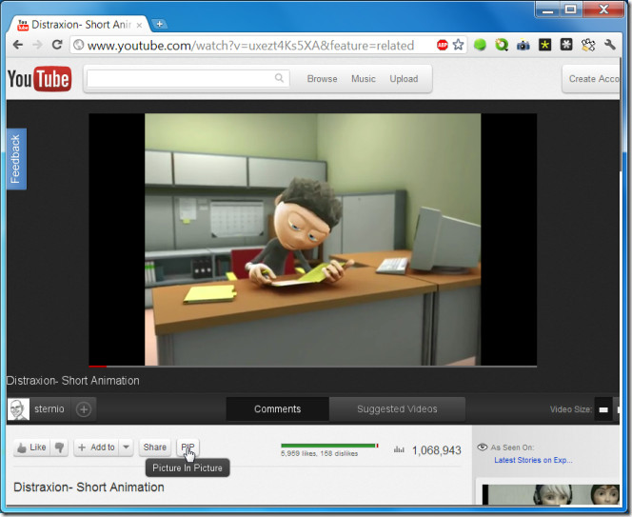This screenshot has width=632, height=517.
Task: Select the Distraxion browser tab
Action: point(79,25)
